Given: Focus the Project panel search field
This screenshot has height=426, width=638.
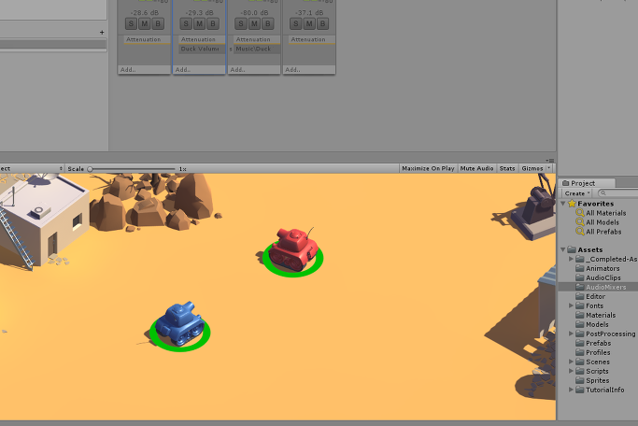Looking at the screenshot, I should [617, 193].
